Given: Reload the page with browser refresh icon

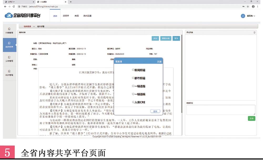Looking at the screenshot, I should [14, 7].
